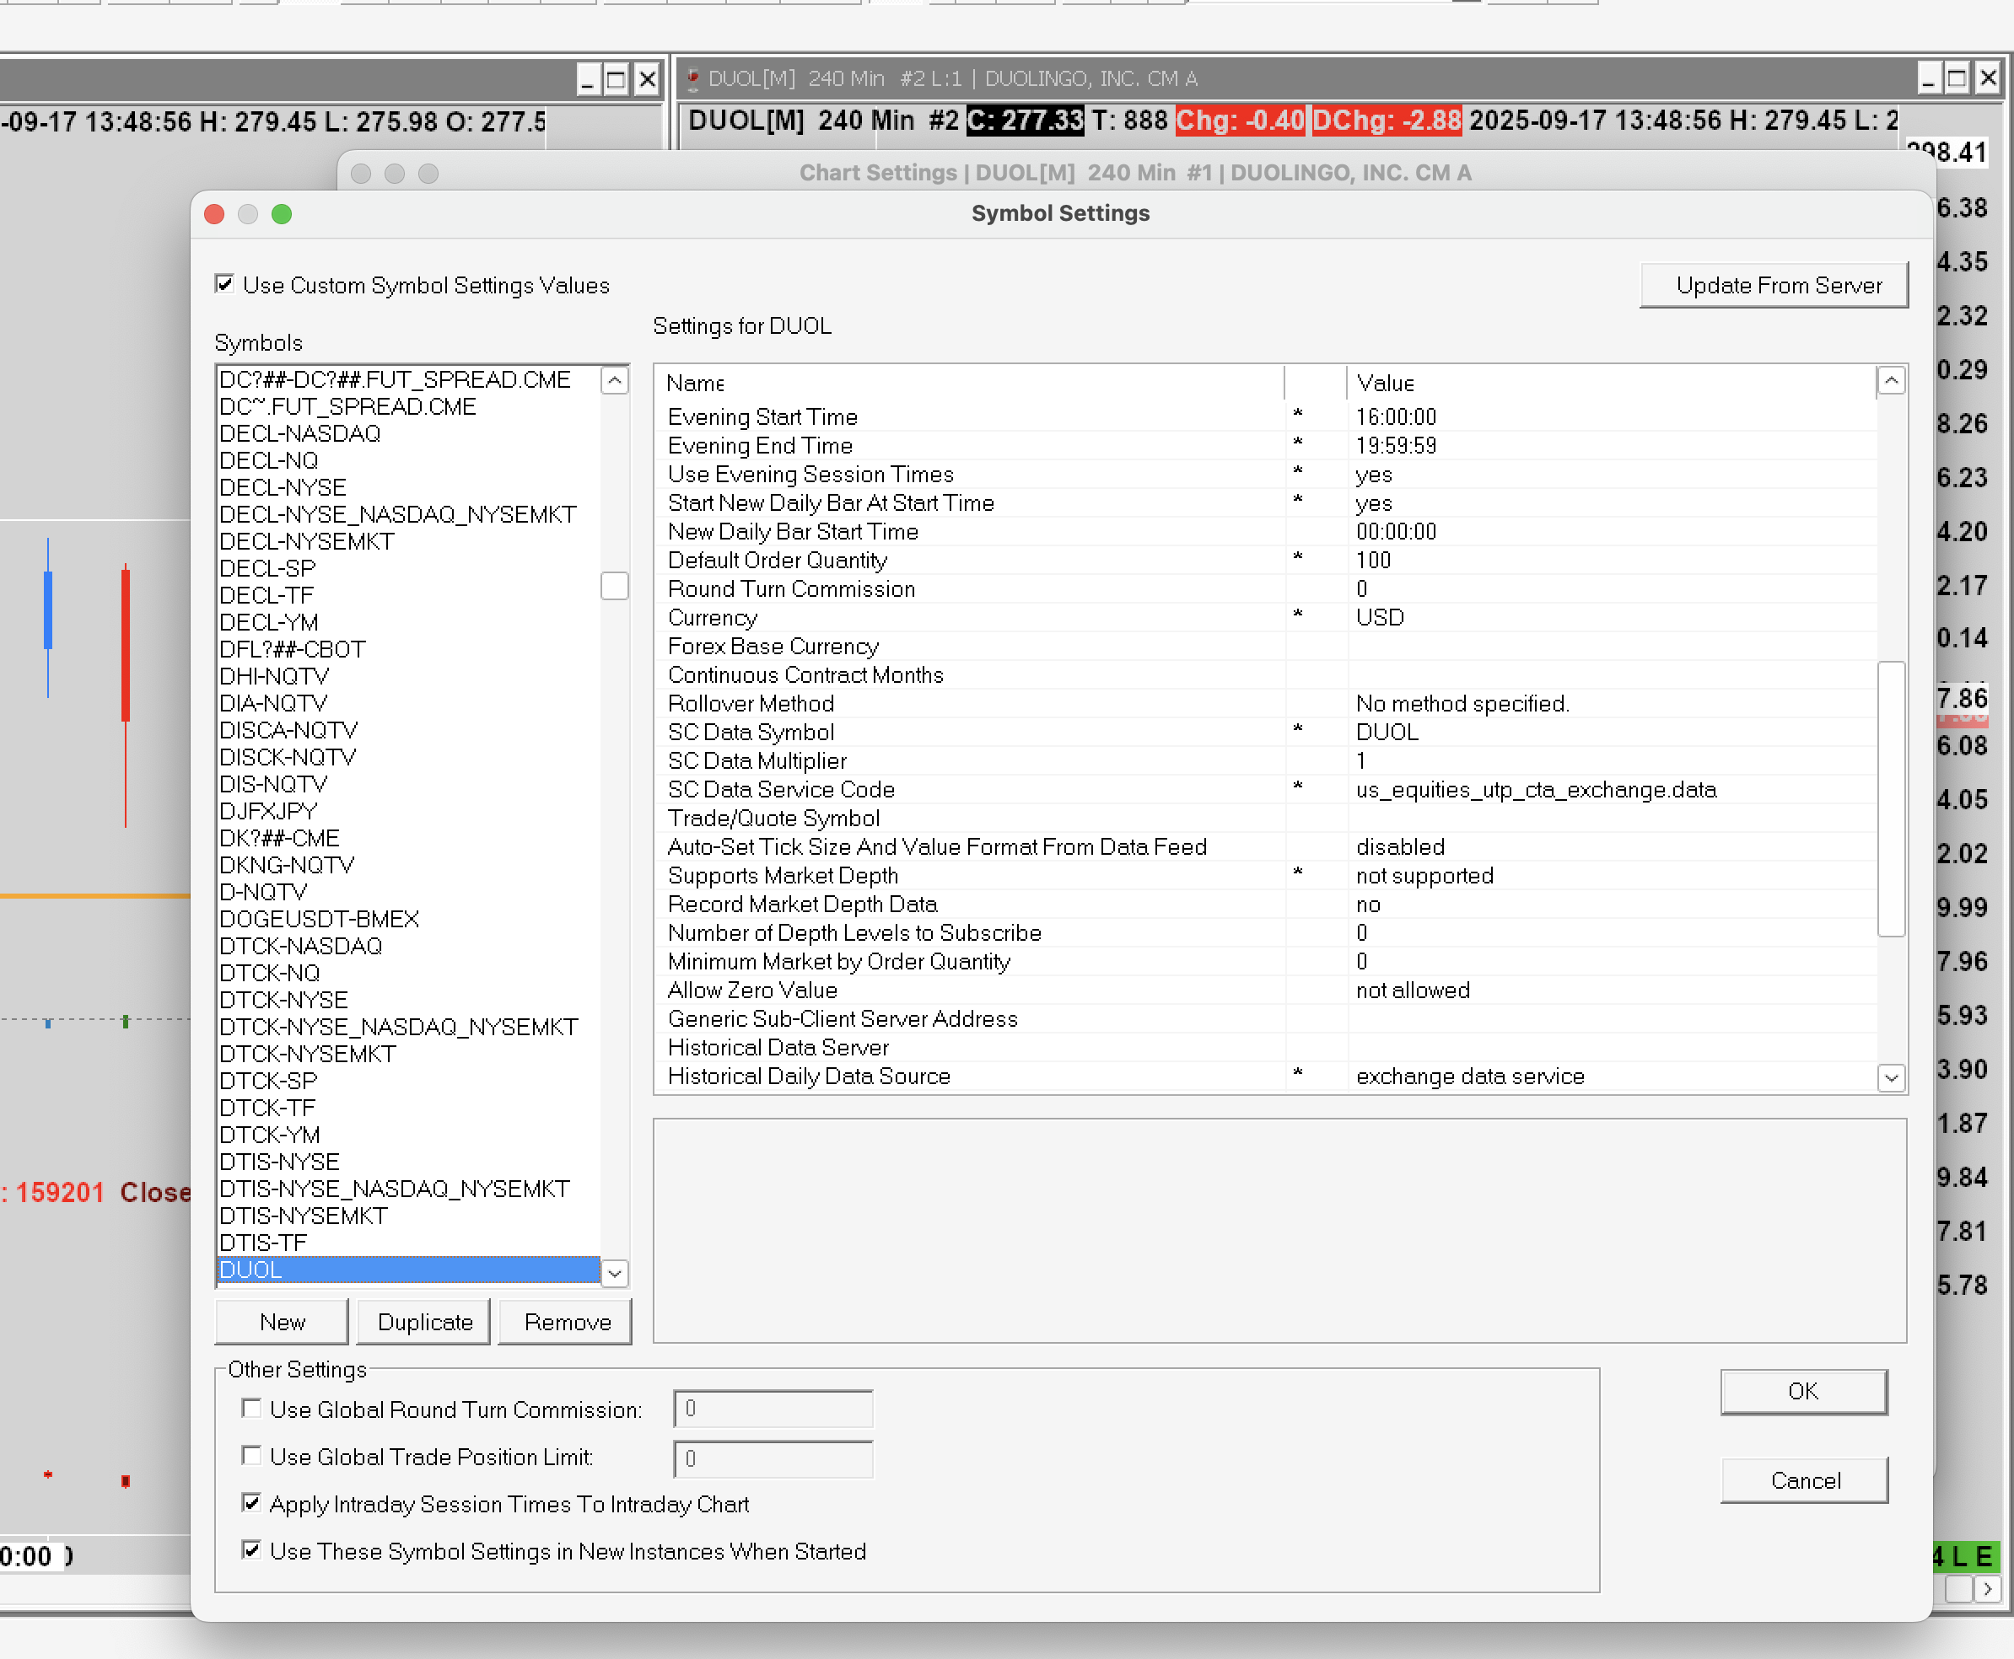
Task: Maximize the DUOL 240 Min #2 chart window
Action: point(1957,78)
